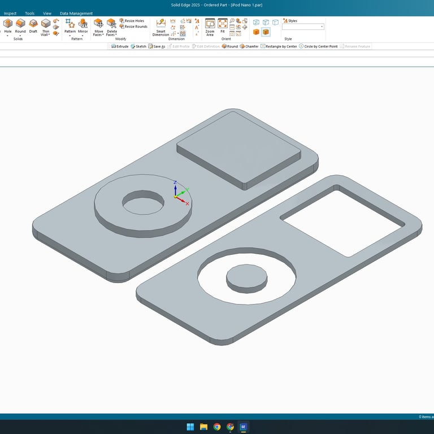Open the Inspect ribbon tab
Viewport: 434px width, 434px height.
click(10, 14)
